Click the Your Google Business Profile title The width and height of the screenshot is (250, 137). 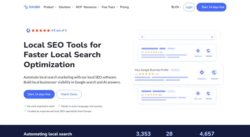[152, 70]
